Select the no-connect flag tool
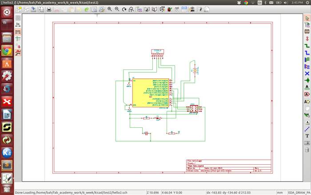The width and height of the screenshot is (311, 195). tap(307, 73)
